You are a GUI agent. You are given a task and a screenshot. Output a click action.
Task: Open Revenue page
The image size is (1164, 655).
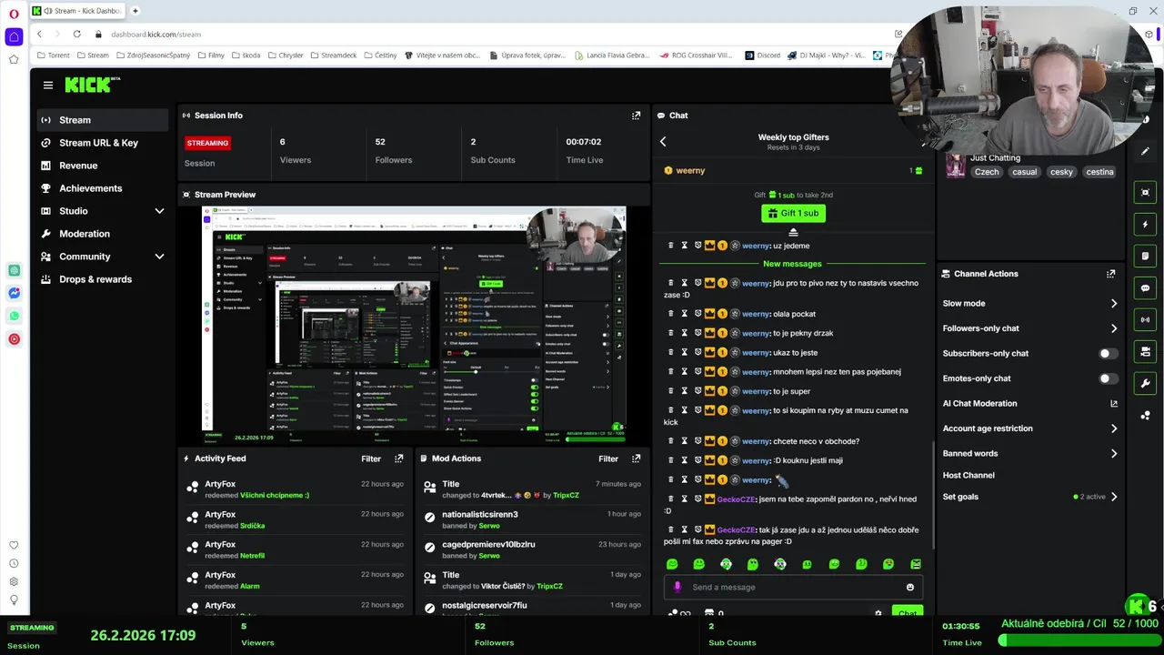click(x=103, y=166)
